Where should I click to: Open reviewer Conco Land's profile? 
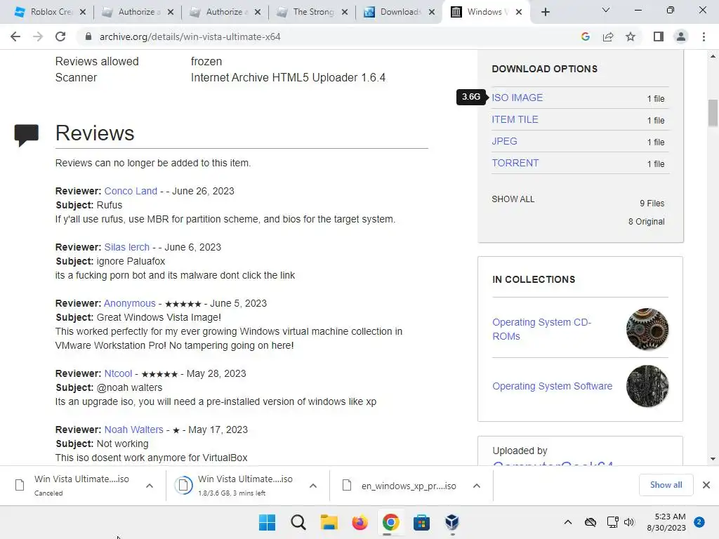tap(131, 191)
